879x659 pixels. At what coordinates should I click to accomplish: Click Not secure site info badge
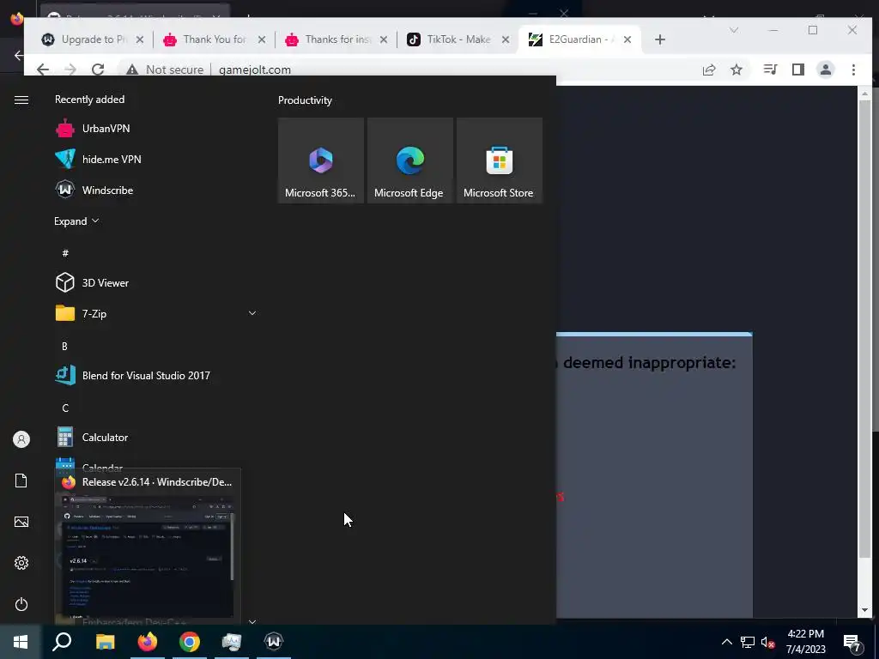coord(165,70)
